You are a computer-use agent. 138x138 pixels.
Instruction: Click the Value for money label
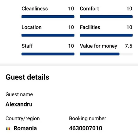(x=98, y=46)
